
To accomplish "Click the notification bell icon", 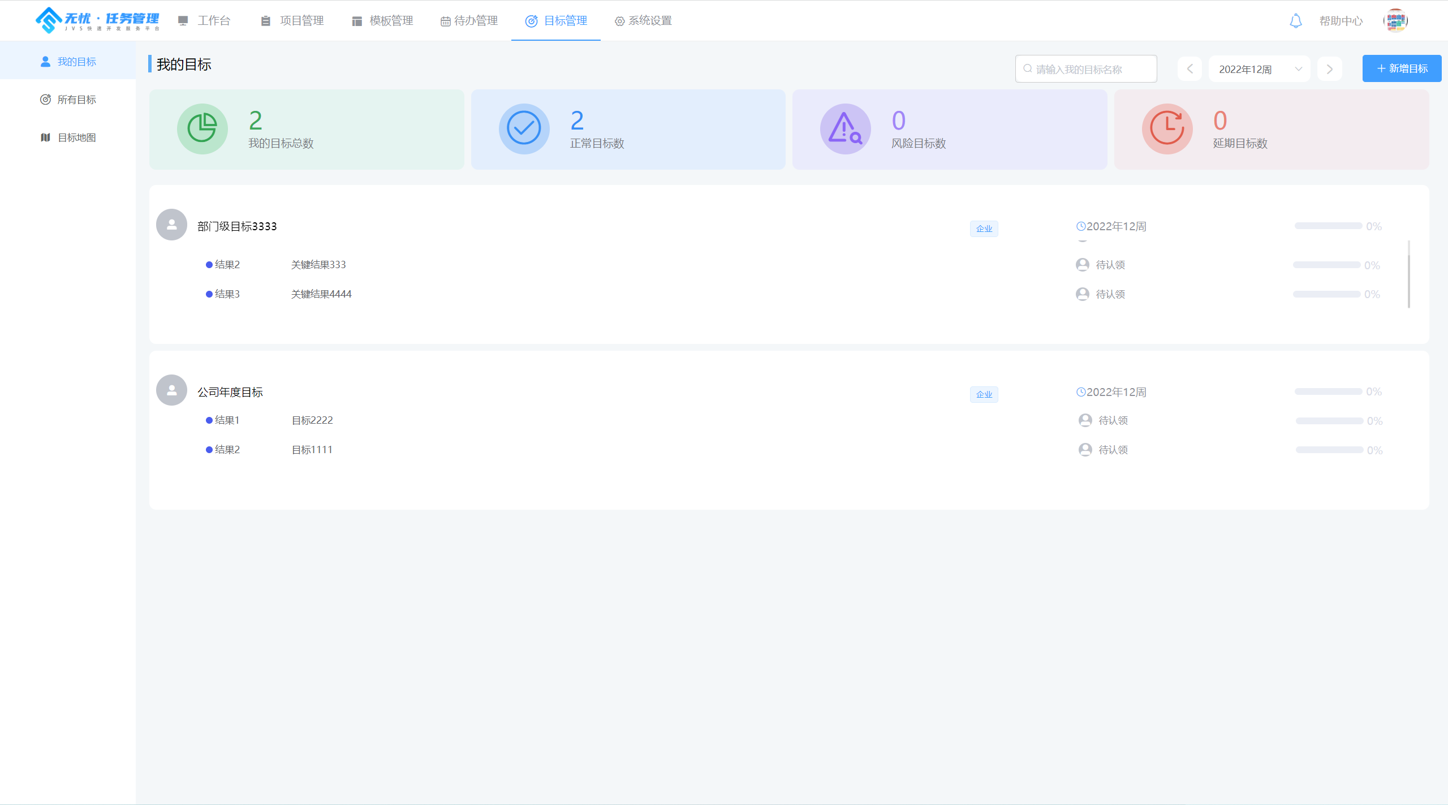I will point(1295,21).
